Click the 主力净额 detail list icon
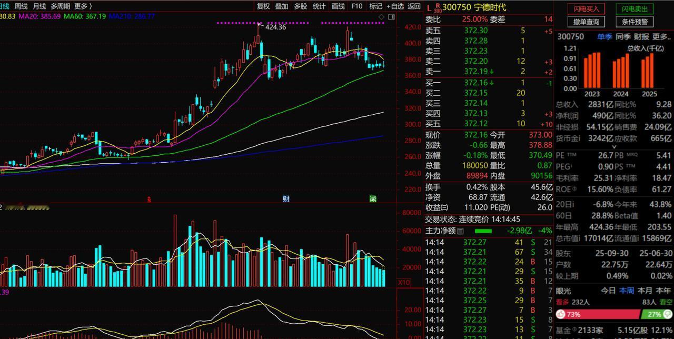 pos(460,231)
